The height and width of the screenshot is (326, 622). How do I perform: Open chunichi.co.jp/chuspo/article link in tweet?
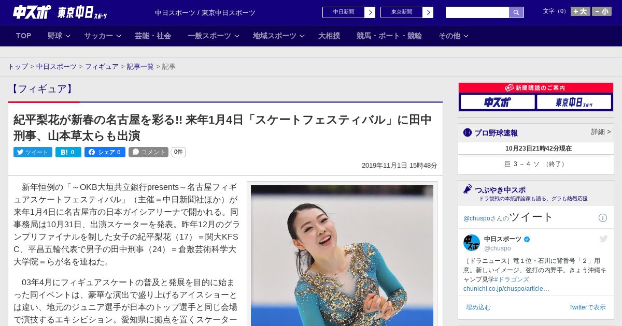pyautogui.click(x=506, y=289)
